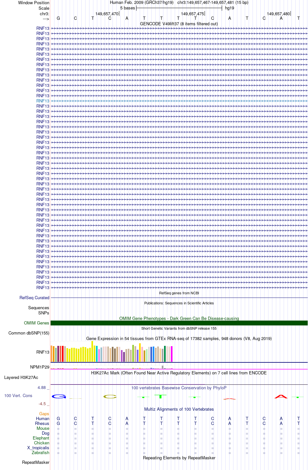This screenshot has width=308, height=470.
Task: Click the 'RefSeq Curated' track label
Action: [34, 298]
